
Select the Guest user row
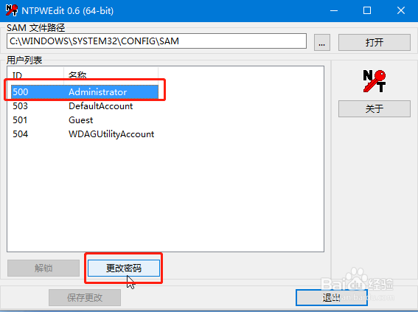(x=85, y=120)
